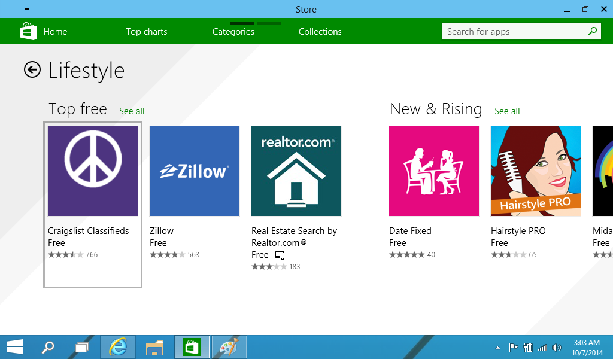
Task: Click the 65 ratings stars for Hairstyle PRO
Action: [x=514, y=255]
